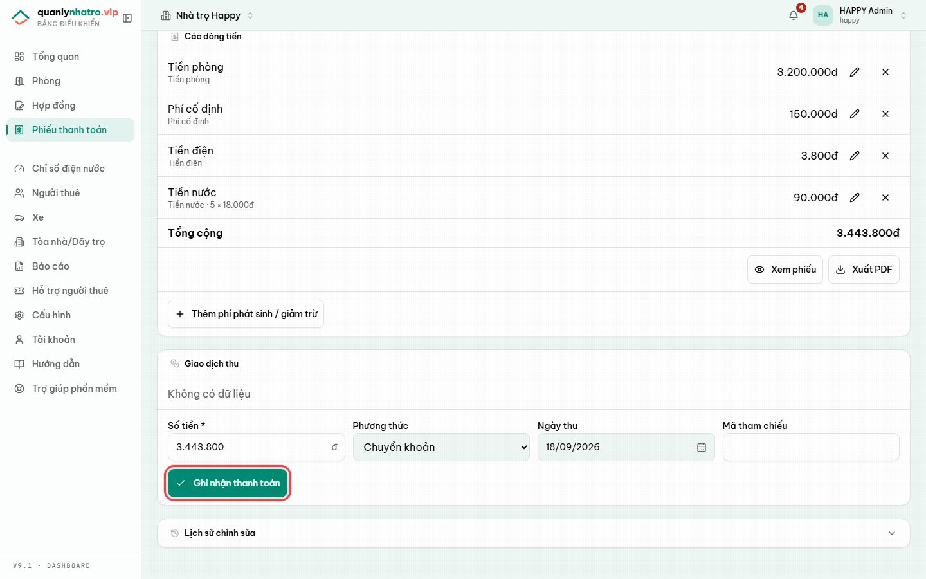The height and width of the screenshot is (579, 926).
Task: Open Báo cáo reports
Action: [x=71, y=266]
